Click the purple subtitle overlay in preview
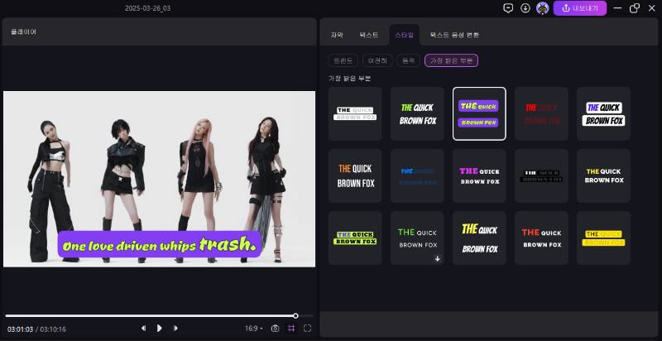 point(160,244)
